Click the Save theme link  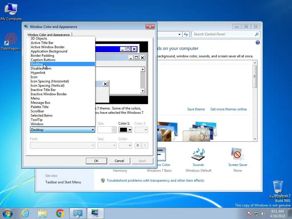coord(196,109)
